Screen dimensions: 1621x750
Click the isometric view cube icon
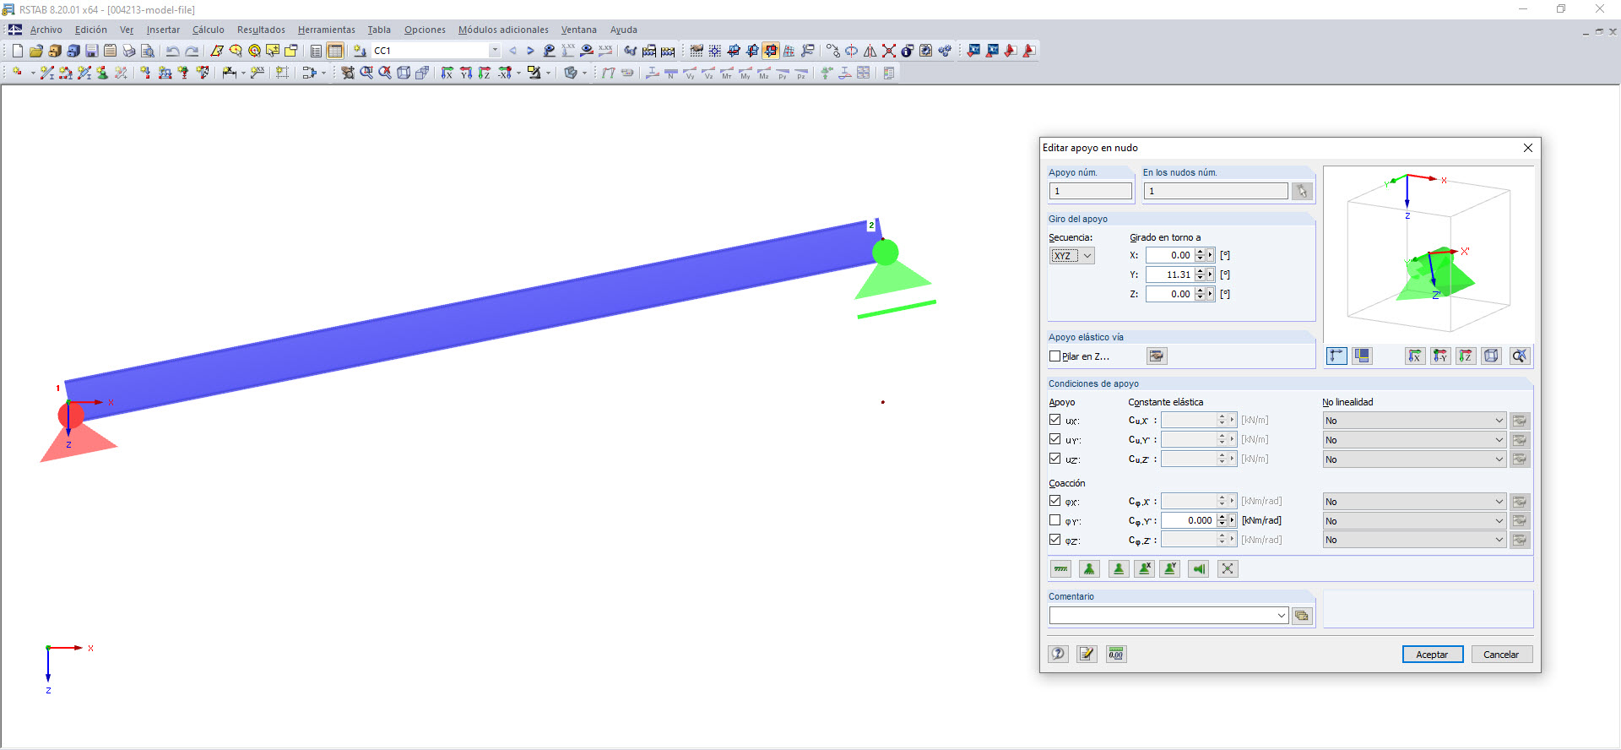404,73
